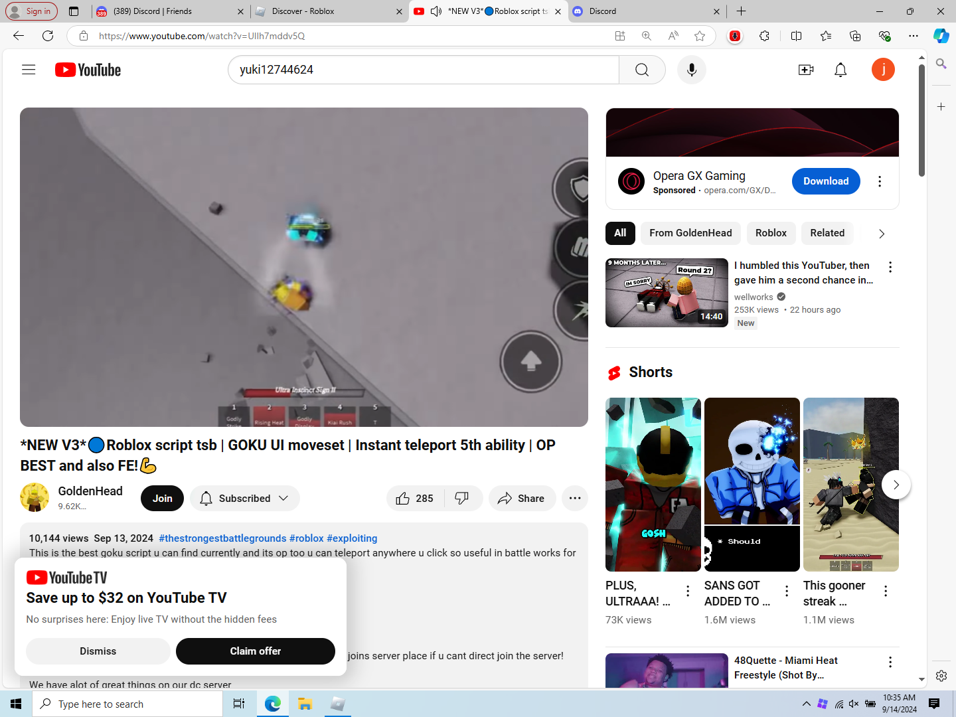This screenshot has height=717, width=956.
Task: Dislike the GOKU UI moveset video
Action: click(462, 499)
